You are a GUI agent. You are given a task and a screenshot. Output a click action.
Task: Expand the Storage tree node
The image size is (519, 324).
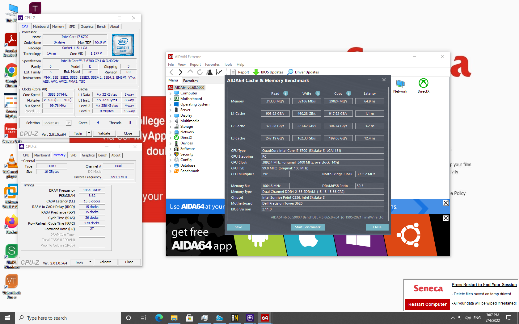point(170,127)
